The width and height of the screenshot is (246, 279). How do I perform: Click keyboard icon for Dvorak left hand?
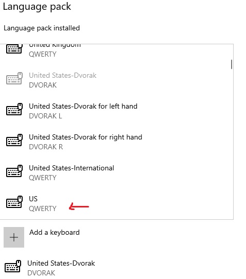(x=14, y=109)
